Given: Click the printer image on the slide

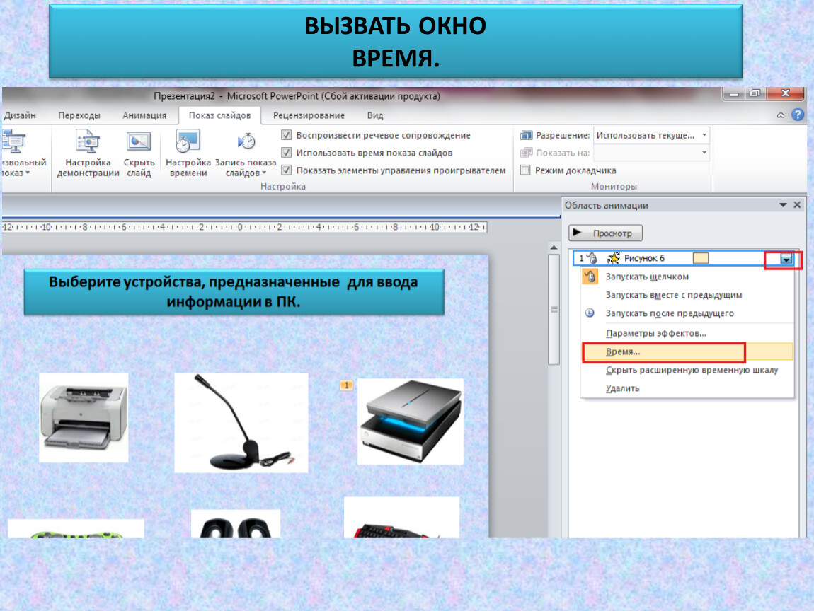Looking at the screenshot, I should point(84,418).
